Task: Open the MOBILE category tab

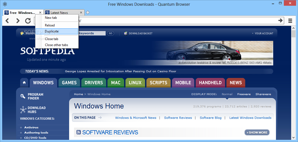Action: pyautogui.click(x=183, y=83)
